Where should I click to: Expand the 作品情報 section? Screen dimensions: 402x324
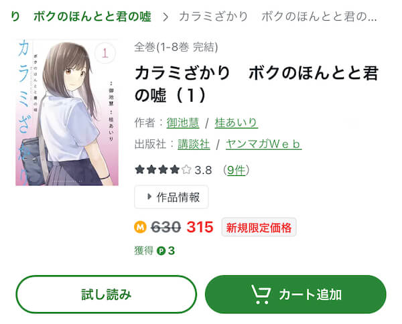point(172,197)
